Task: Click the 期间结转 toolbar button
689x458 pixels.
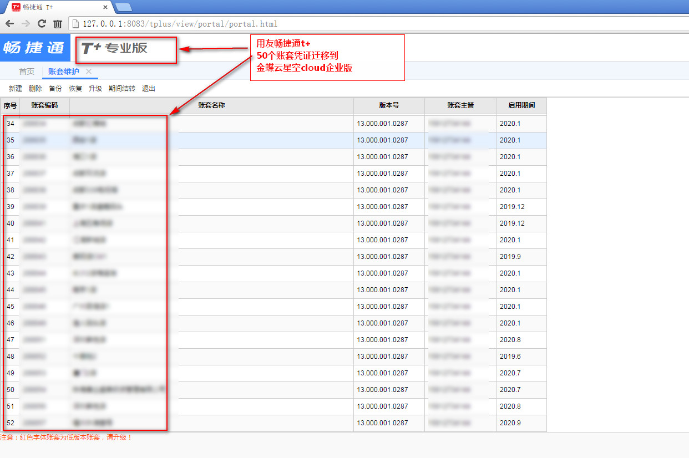Action: [x=122, y=89]
